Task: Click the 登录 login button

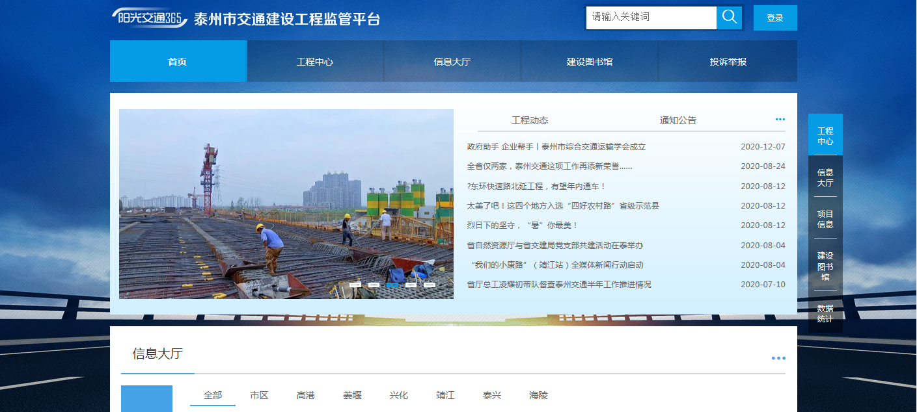Action: point(774,18)
